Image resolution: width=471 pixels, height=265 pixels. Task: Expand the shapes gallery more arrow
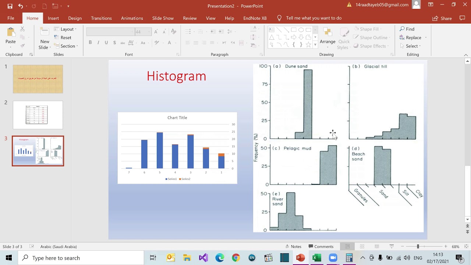click(315, 45)
